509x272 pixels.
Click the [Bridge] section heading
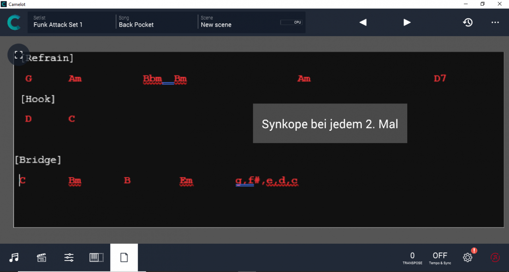tap(38, 160)
